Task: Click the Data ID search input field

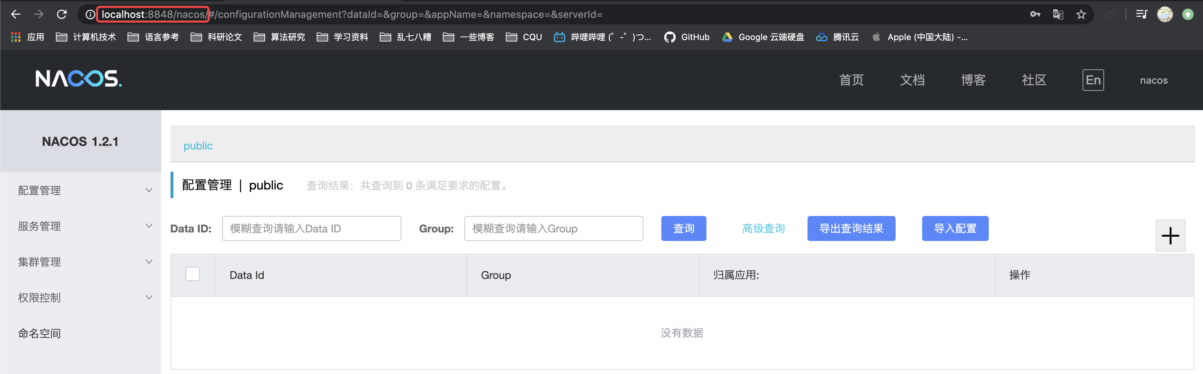Action: pyautogui.click(x=311, y=228)
